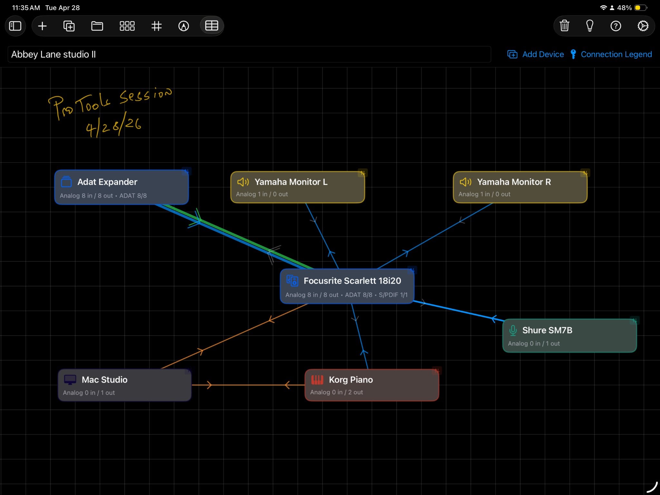Screen dimensions: 660x495
Task: Open the lightbulb tips icon
Action: tap(590, 26)
